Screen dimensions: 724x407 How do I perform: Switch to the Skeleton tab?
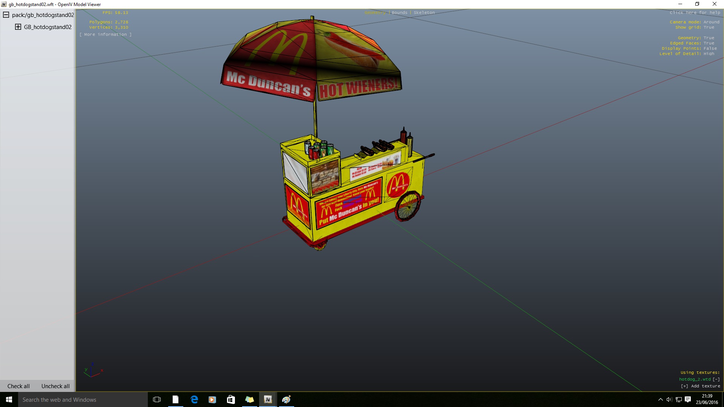point(424,12)
